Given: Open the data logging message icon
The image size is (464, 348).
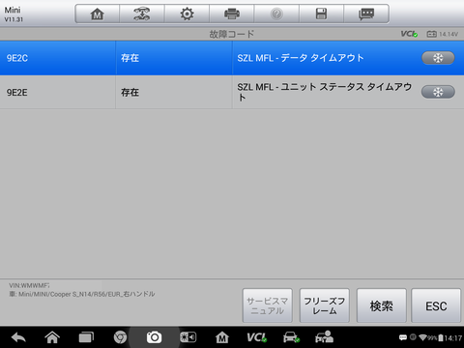Looking at the screenshot, I should (x=366, y=14).
